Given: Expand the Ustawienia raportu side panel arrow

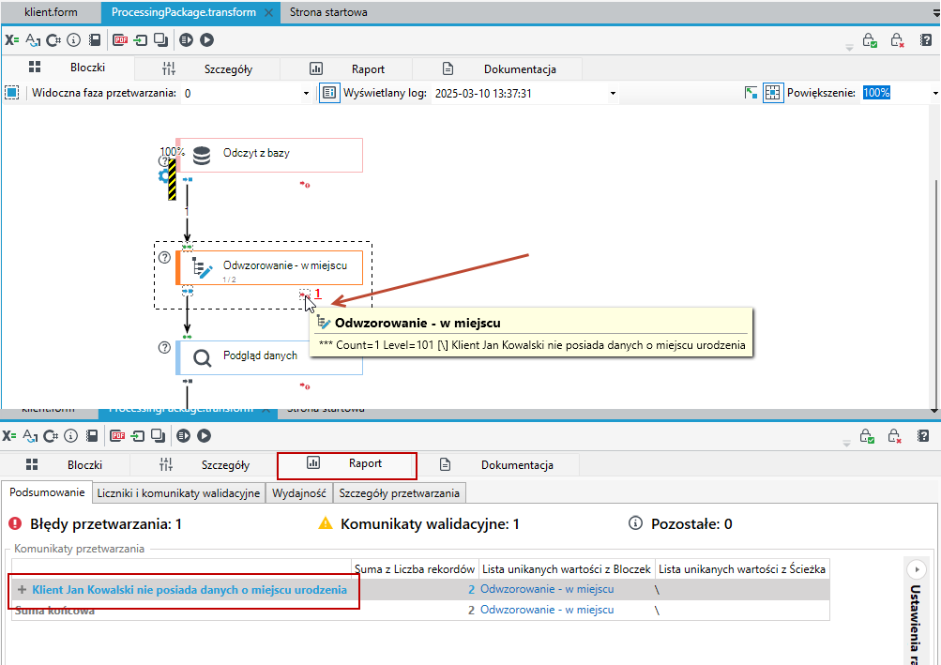Looking at the screenshot, I should (x=917, y=569).
